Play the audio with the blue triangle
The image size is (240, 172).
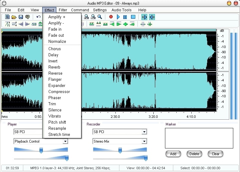118,17
